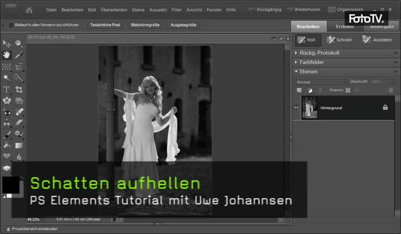Select the Paint Bucket tool
The width and height of the screenshot is (401, 234).
(x=6, y=146)
